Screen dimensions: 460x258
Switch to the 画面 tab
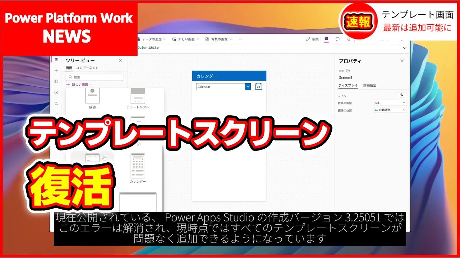pos(69,68)
